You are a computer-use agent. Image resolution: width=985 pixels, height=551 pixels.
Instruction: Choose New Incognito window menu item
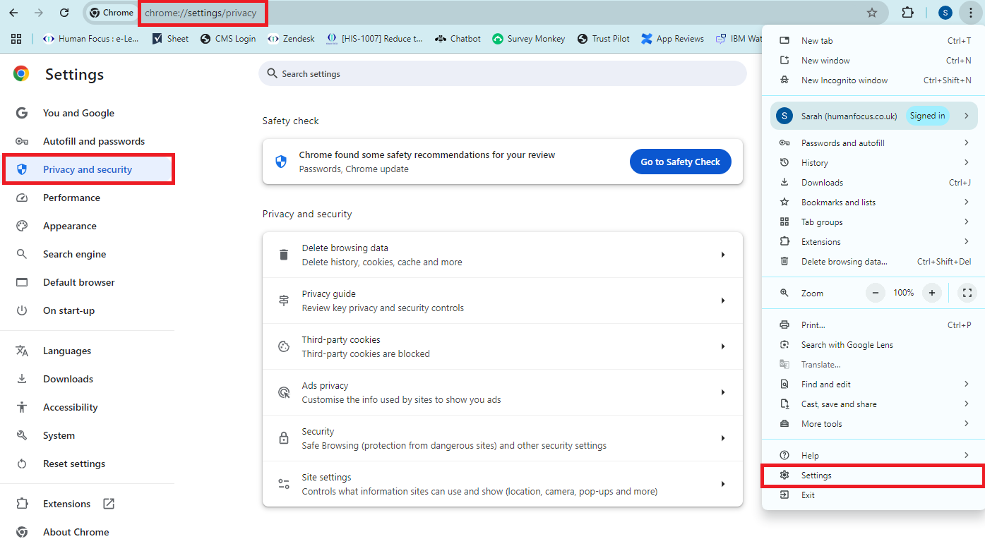[844, 80]
